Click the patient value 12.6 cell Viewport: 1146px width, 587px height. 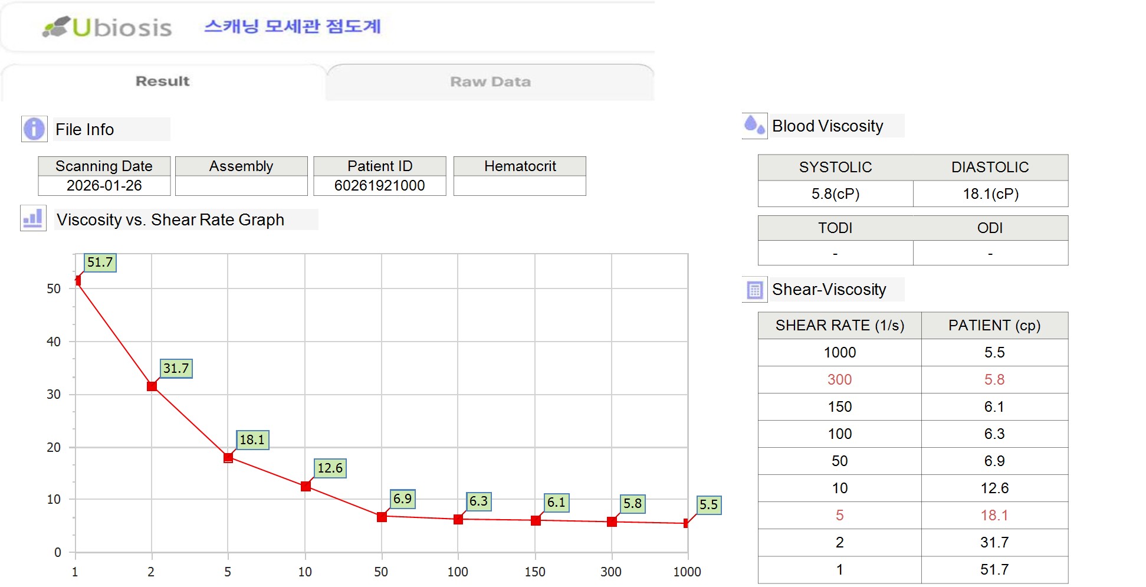coord(995,488)
